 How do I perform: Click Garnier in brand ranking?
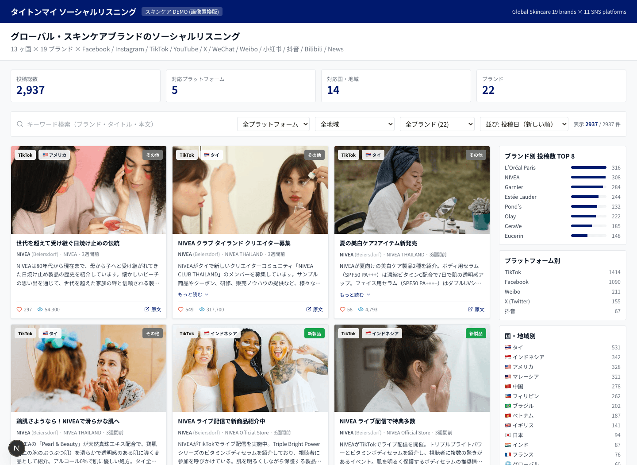563,187
